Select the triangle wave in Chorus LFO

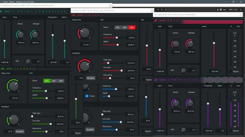click(118, 28)
